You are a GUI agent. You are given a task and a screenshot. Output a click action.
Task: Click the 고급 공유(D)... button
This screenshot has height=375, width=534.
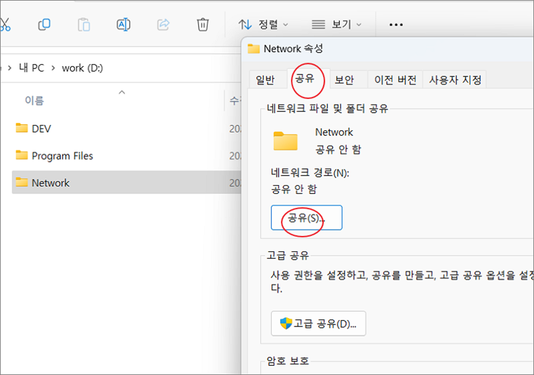point(318,323)
